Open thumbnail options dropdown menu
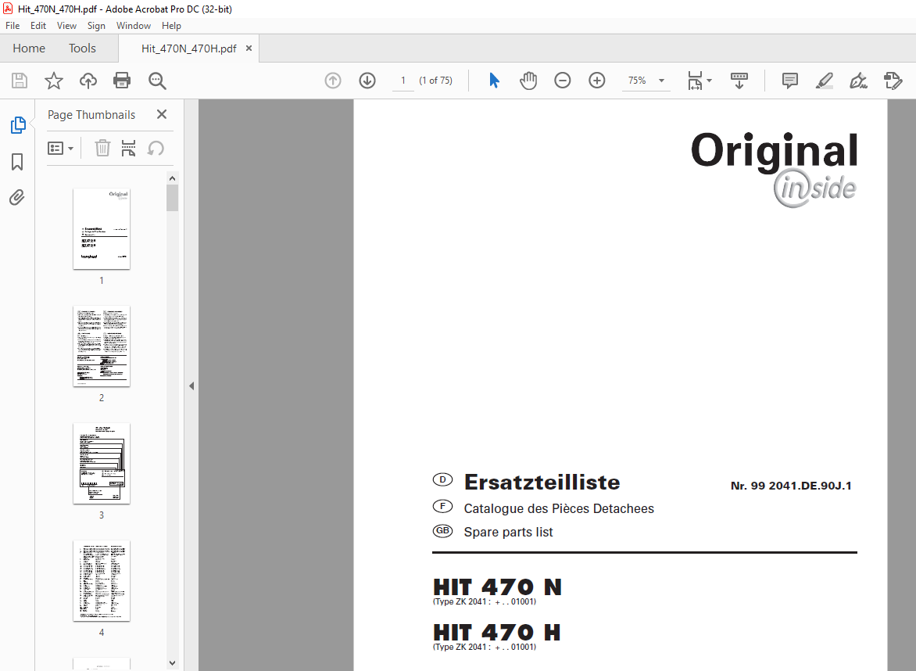The height and width of the screenshot is (671, 916). [x=60, y=149]
